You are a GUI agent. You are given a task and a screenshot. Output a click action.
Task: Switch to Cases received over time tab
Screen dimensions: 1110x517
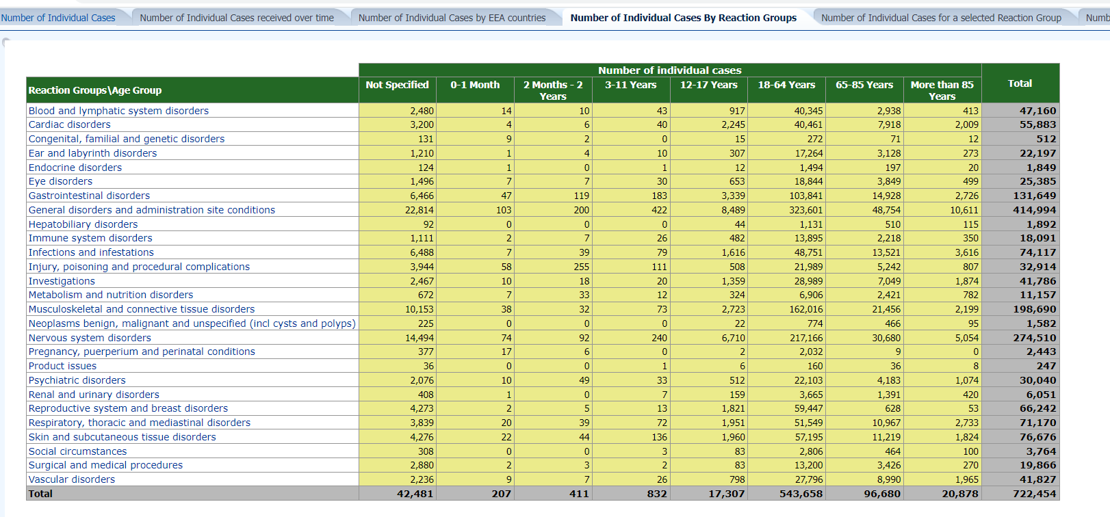pyautogui.click(x=237, y=18)
